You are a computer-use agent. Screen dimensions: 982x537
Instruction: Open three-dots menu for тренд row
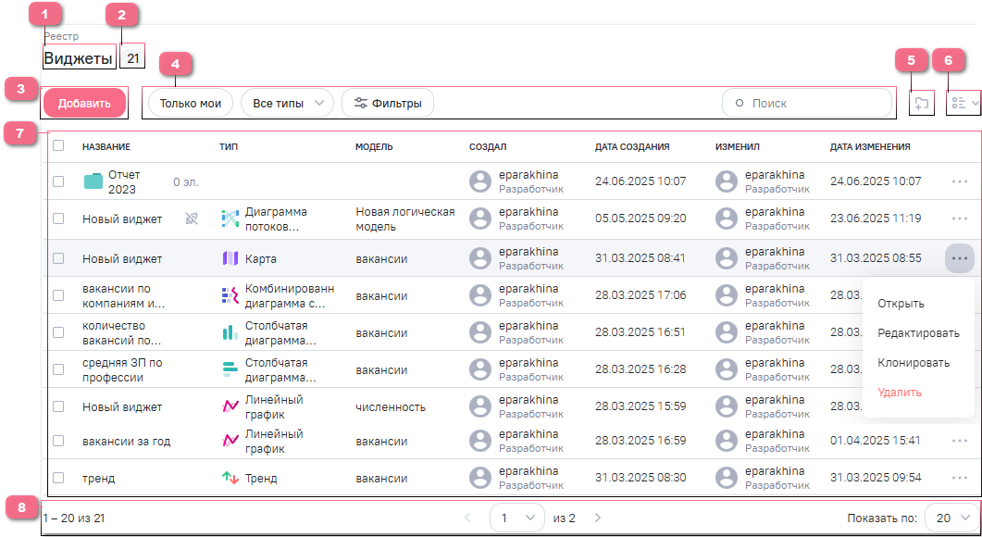click(x=959, y=478)
